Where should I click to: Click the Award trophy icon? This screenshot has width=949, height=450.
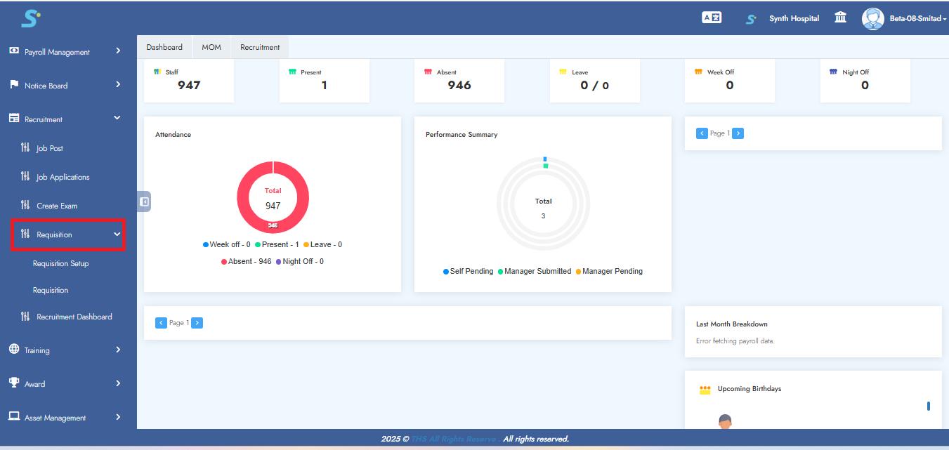click(x=14, y=383)
